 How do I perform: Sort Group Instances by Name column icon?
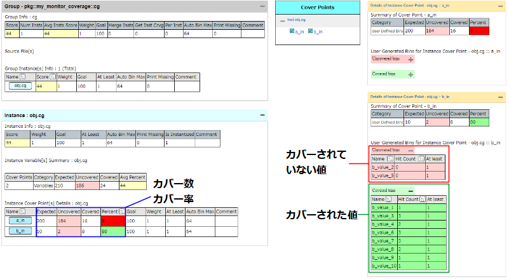pos(22,77)
